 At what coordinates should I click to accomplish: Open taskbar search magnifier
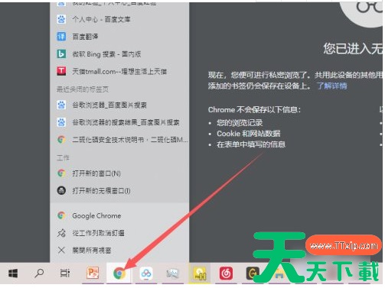tap(39, 273)
